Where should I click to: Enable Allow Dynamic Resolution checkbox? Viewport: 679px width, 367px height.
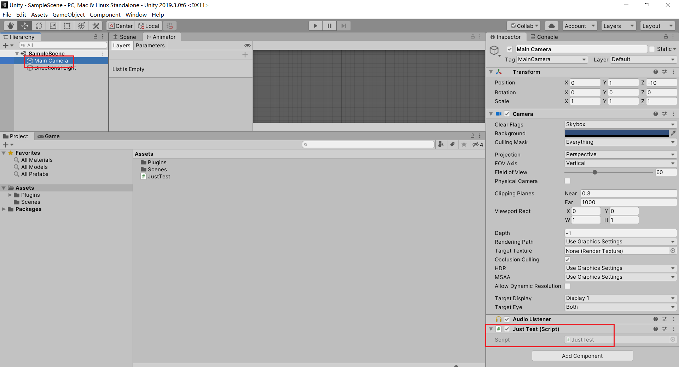567,286
